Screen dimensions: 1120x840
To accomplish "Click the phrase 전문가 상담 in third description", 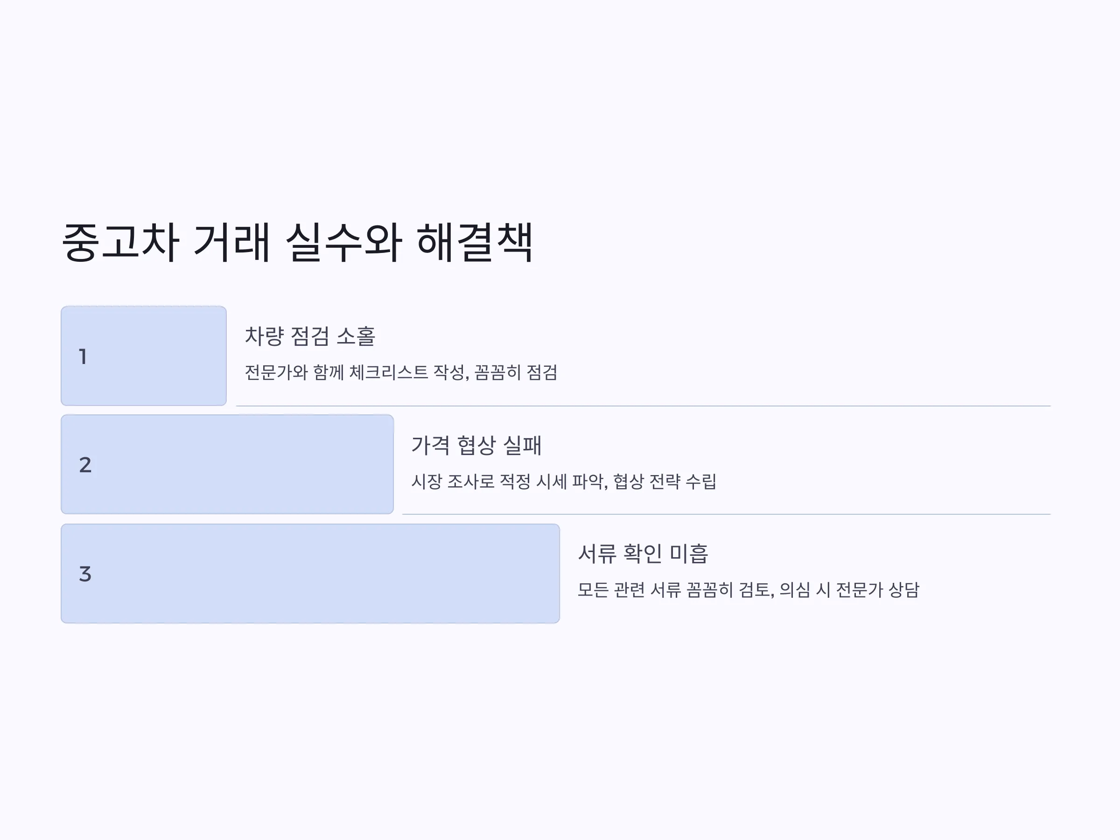I will pos(877,590).
